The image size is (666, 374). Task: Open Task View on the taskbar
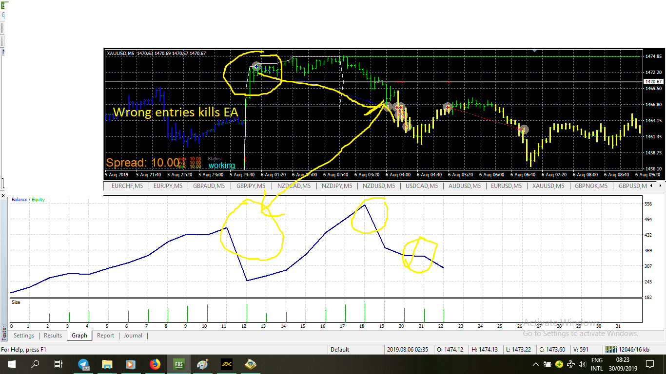(59, 364)
